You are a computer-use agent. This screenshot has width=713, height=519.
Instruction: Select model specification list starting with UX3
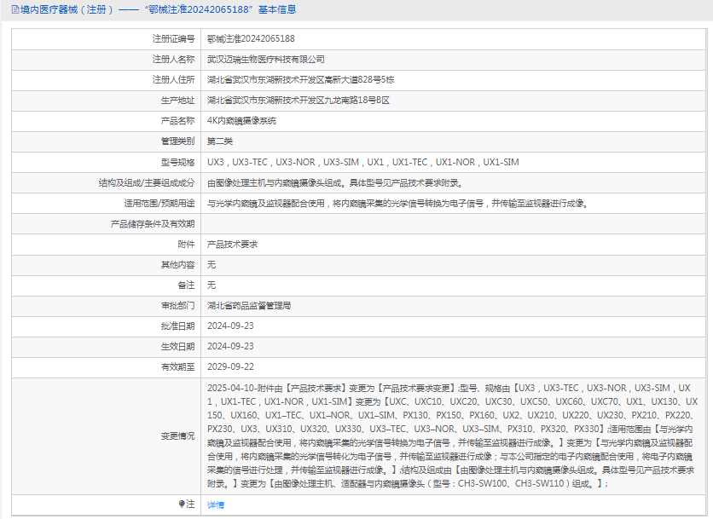(x=362, y=162)
